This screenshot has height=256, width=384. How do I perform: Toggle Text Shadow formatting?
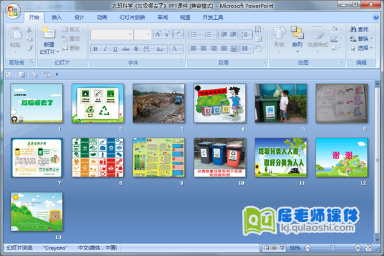click(x=136, y=49)
